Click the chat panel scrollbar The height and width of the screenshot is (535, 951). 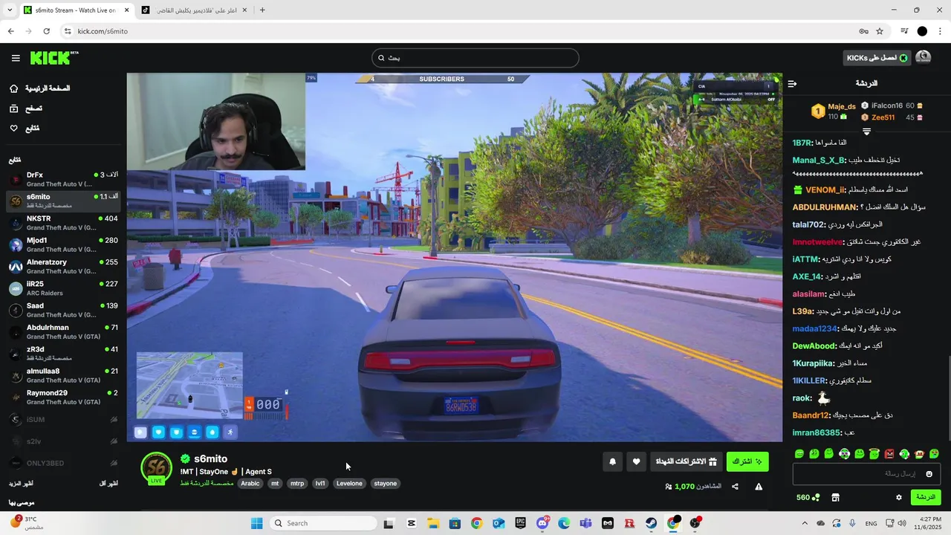[949, 398]
